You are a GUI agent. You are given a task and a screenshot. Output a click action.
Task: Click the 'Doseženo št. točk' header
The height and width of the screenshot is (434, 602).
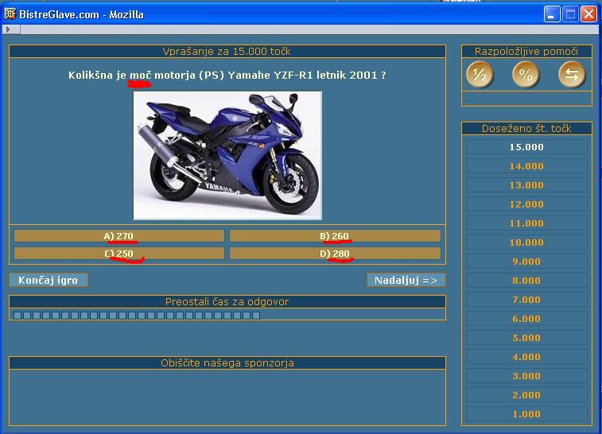click(526, 128)
